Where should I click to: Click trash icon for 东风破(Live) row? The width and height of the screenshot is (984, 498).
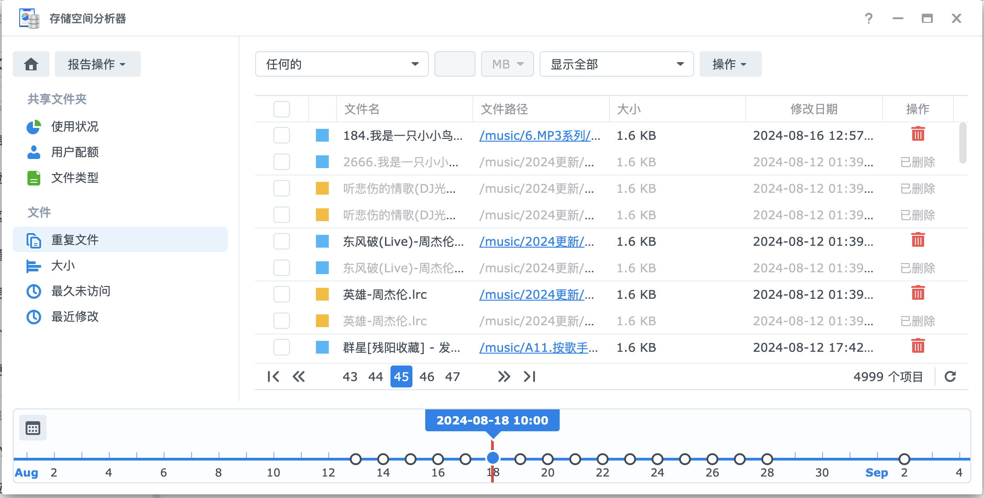click(918, 240)
